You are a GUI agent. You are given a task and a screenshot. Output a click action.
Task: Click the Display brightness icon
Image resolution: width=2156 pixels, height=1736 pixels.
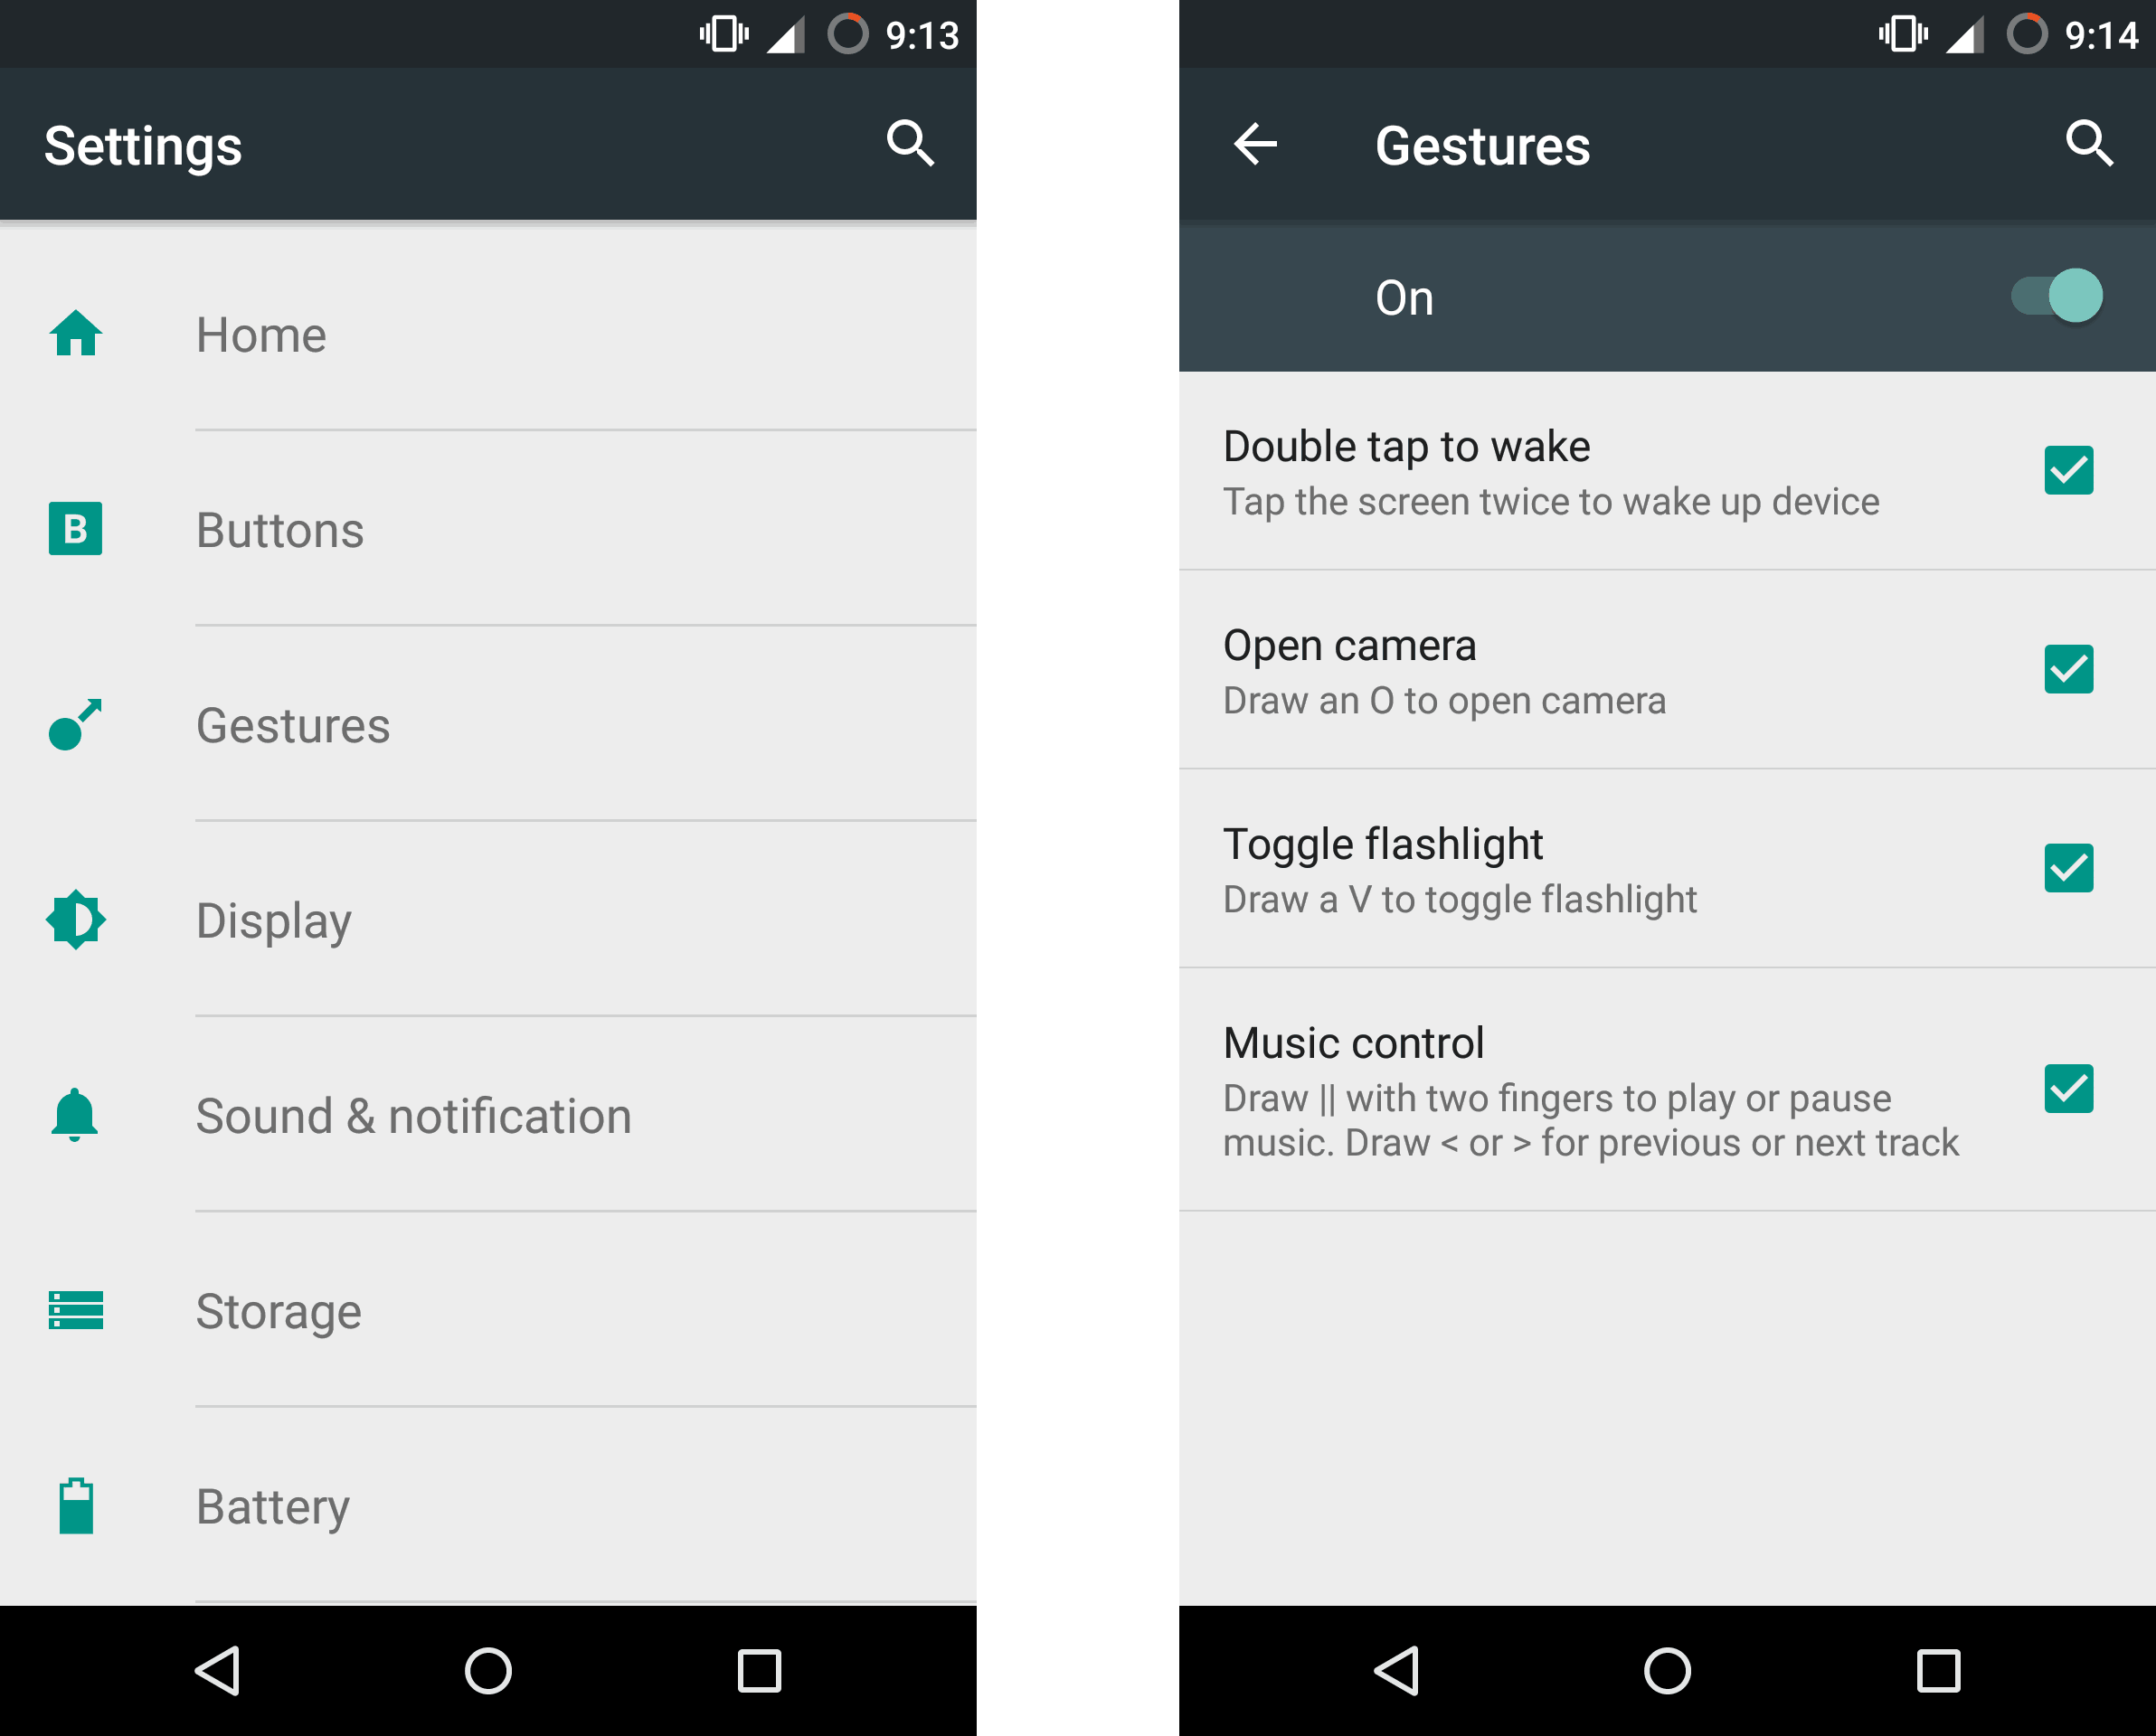point(78,918)
